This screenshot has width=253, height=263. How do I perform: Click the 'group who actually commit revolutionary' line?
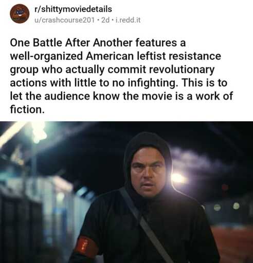pyautogui.click(x=112, y=70)
